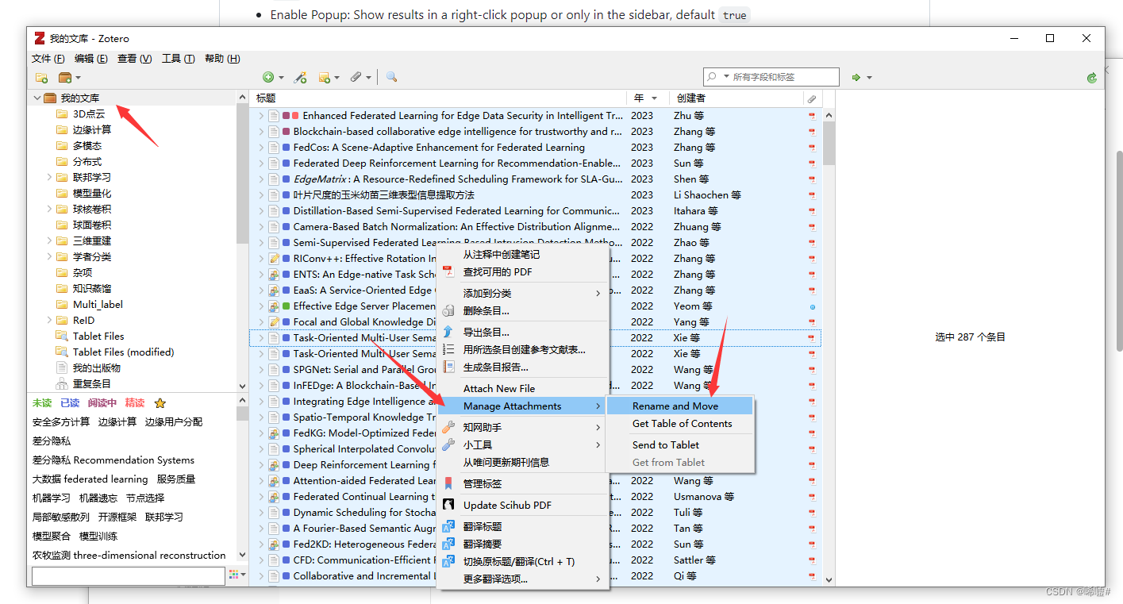Click the attachment column header paperclip
Viewport: 1123px width, 604px height.
pyautogui.click(x=812, y=98)
